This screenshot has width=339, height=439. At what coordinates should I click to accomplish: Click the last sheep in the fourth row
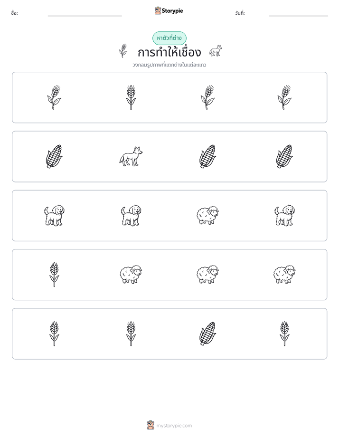[x=284, y=275]
